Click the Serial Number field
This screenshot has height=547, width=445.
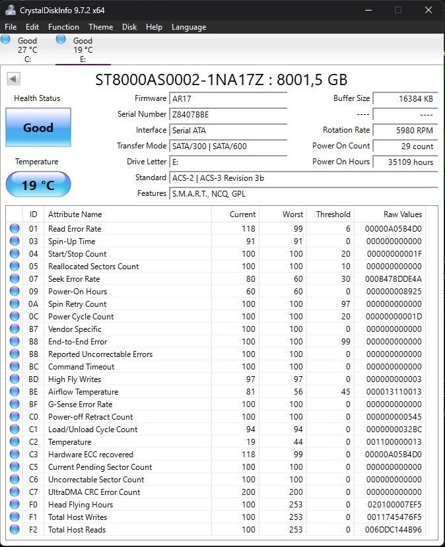pyautogui.click(x=228, y=115)
